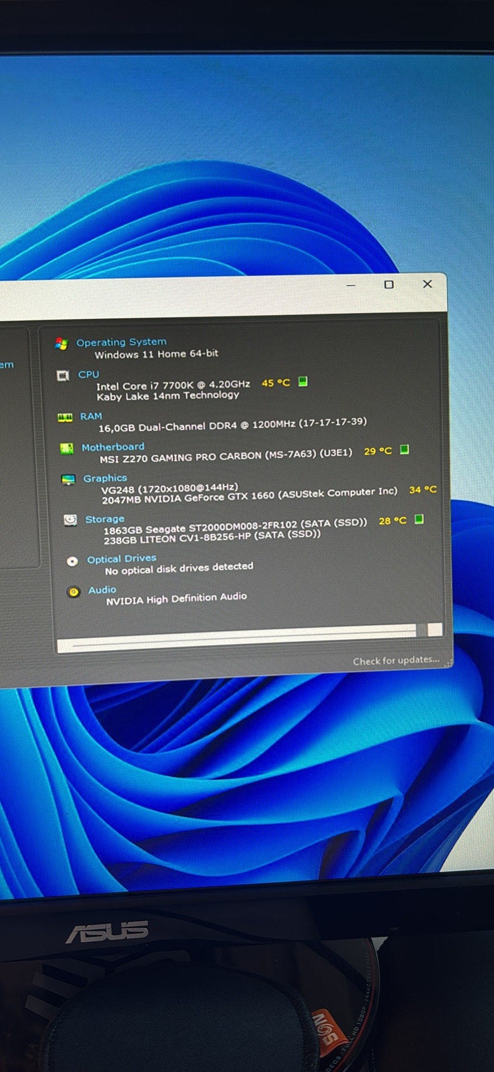
Task: Click Kaby Lake 14nm Technology text
Action: pos(168,396)
